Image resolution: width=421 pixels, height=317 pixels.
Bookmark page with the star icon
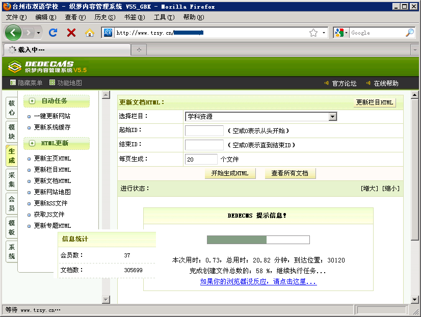pyautogui.click(x=313, y=33)
